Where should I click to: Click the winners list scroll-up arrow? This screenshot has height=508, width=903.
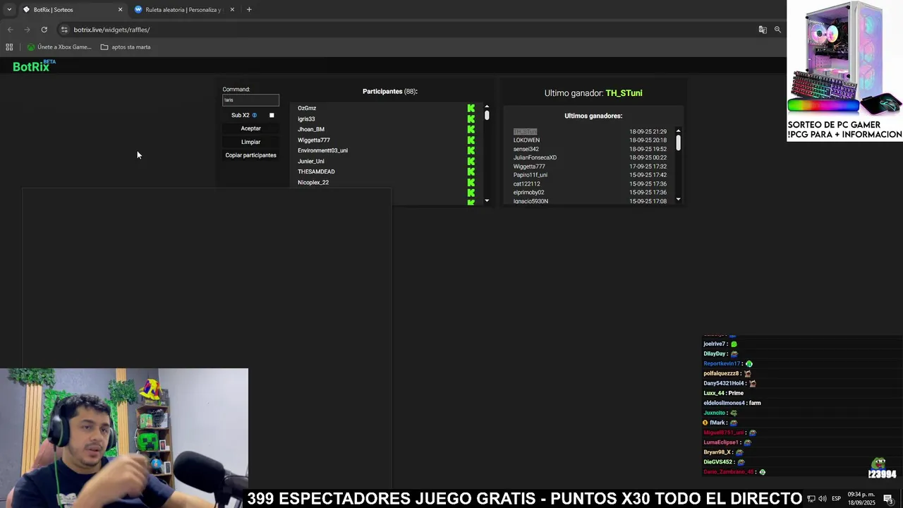[x=679, y=131]
